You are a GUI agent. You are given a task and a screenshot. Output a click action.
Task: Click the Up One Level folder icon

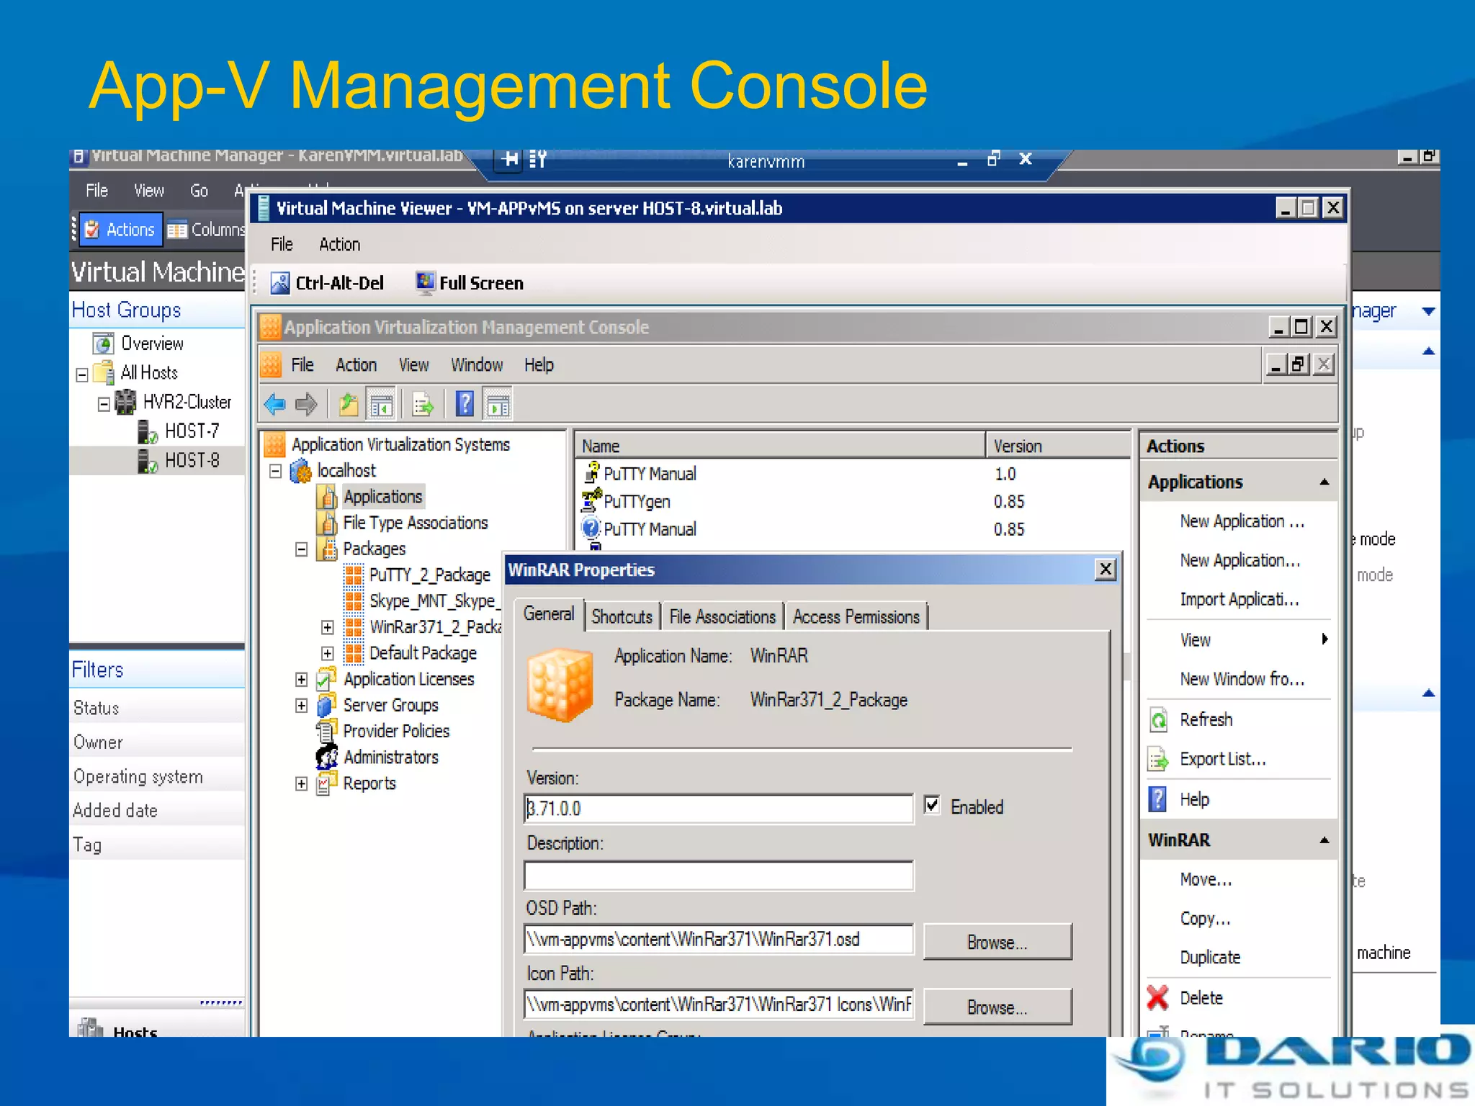coord(349,405)
